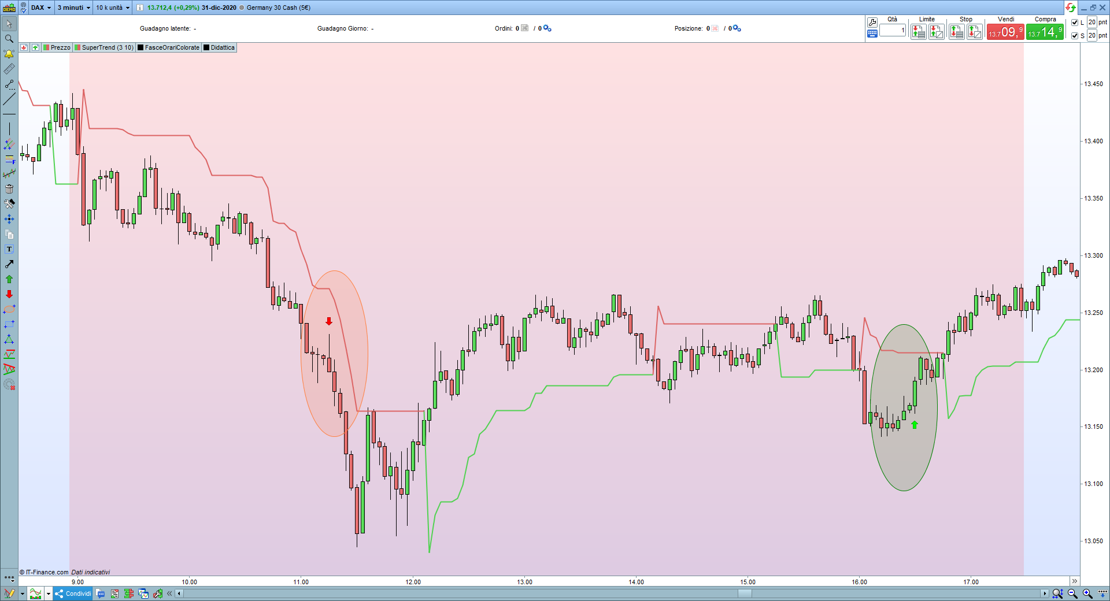Click the Qtà quantity input field
The image size is (1110, 601).
click(x=893, y=30)
